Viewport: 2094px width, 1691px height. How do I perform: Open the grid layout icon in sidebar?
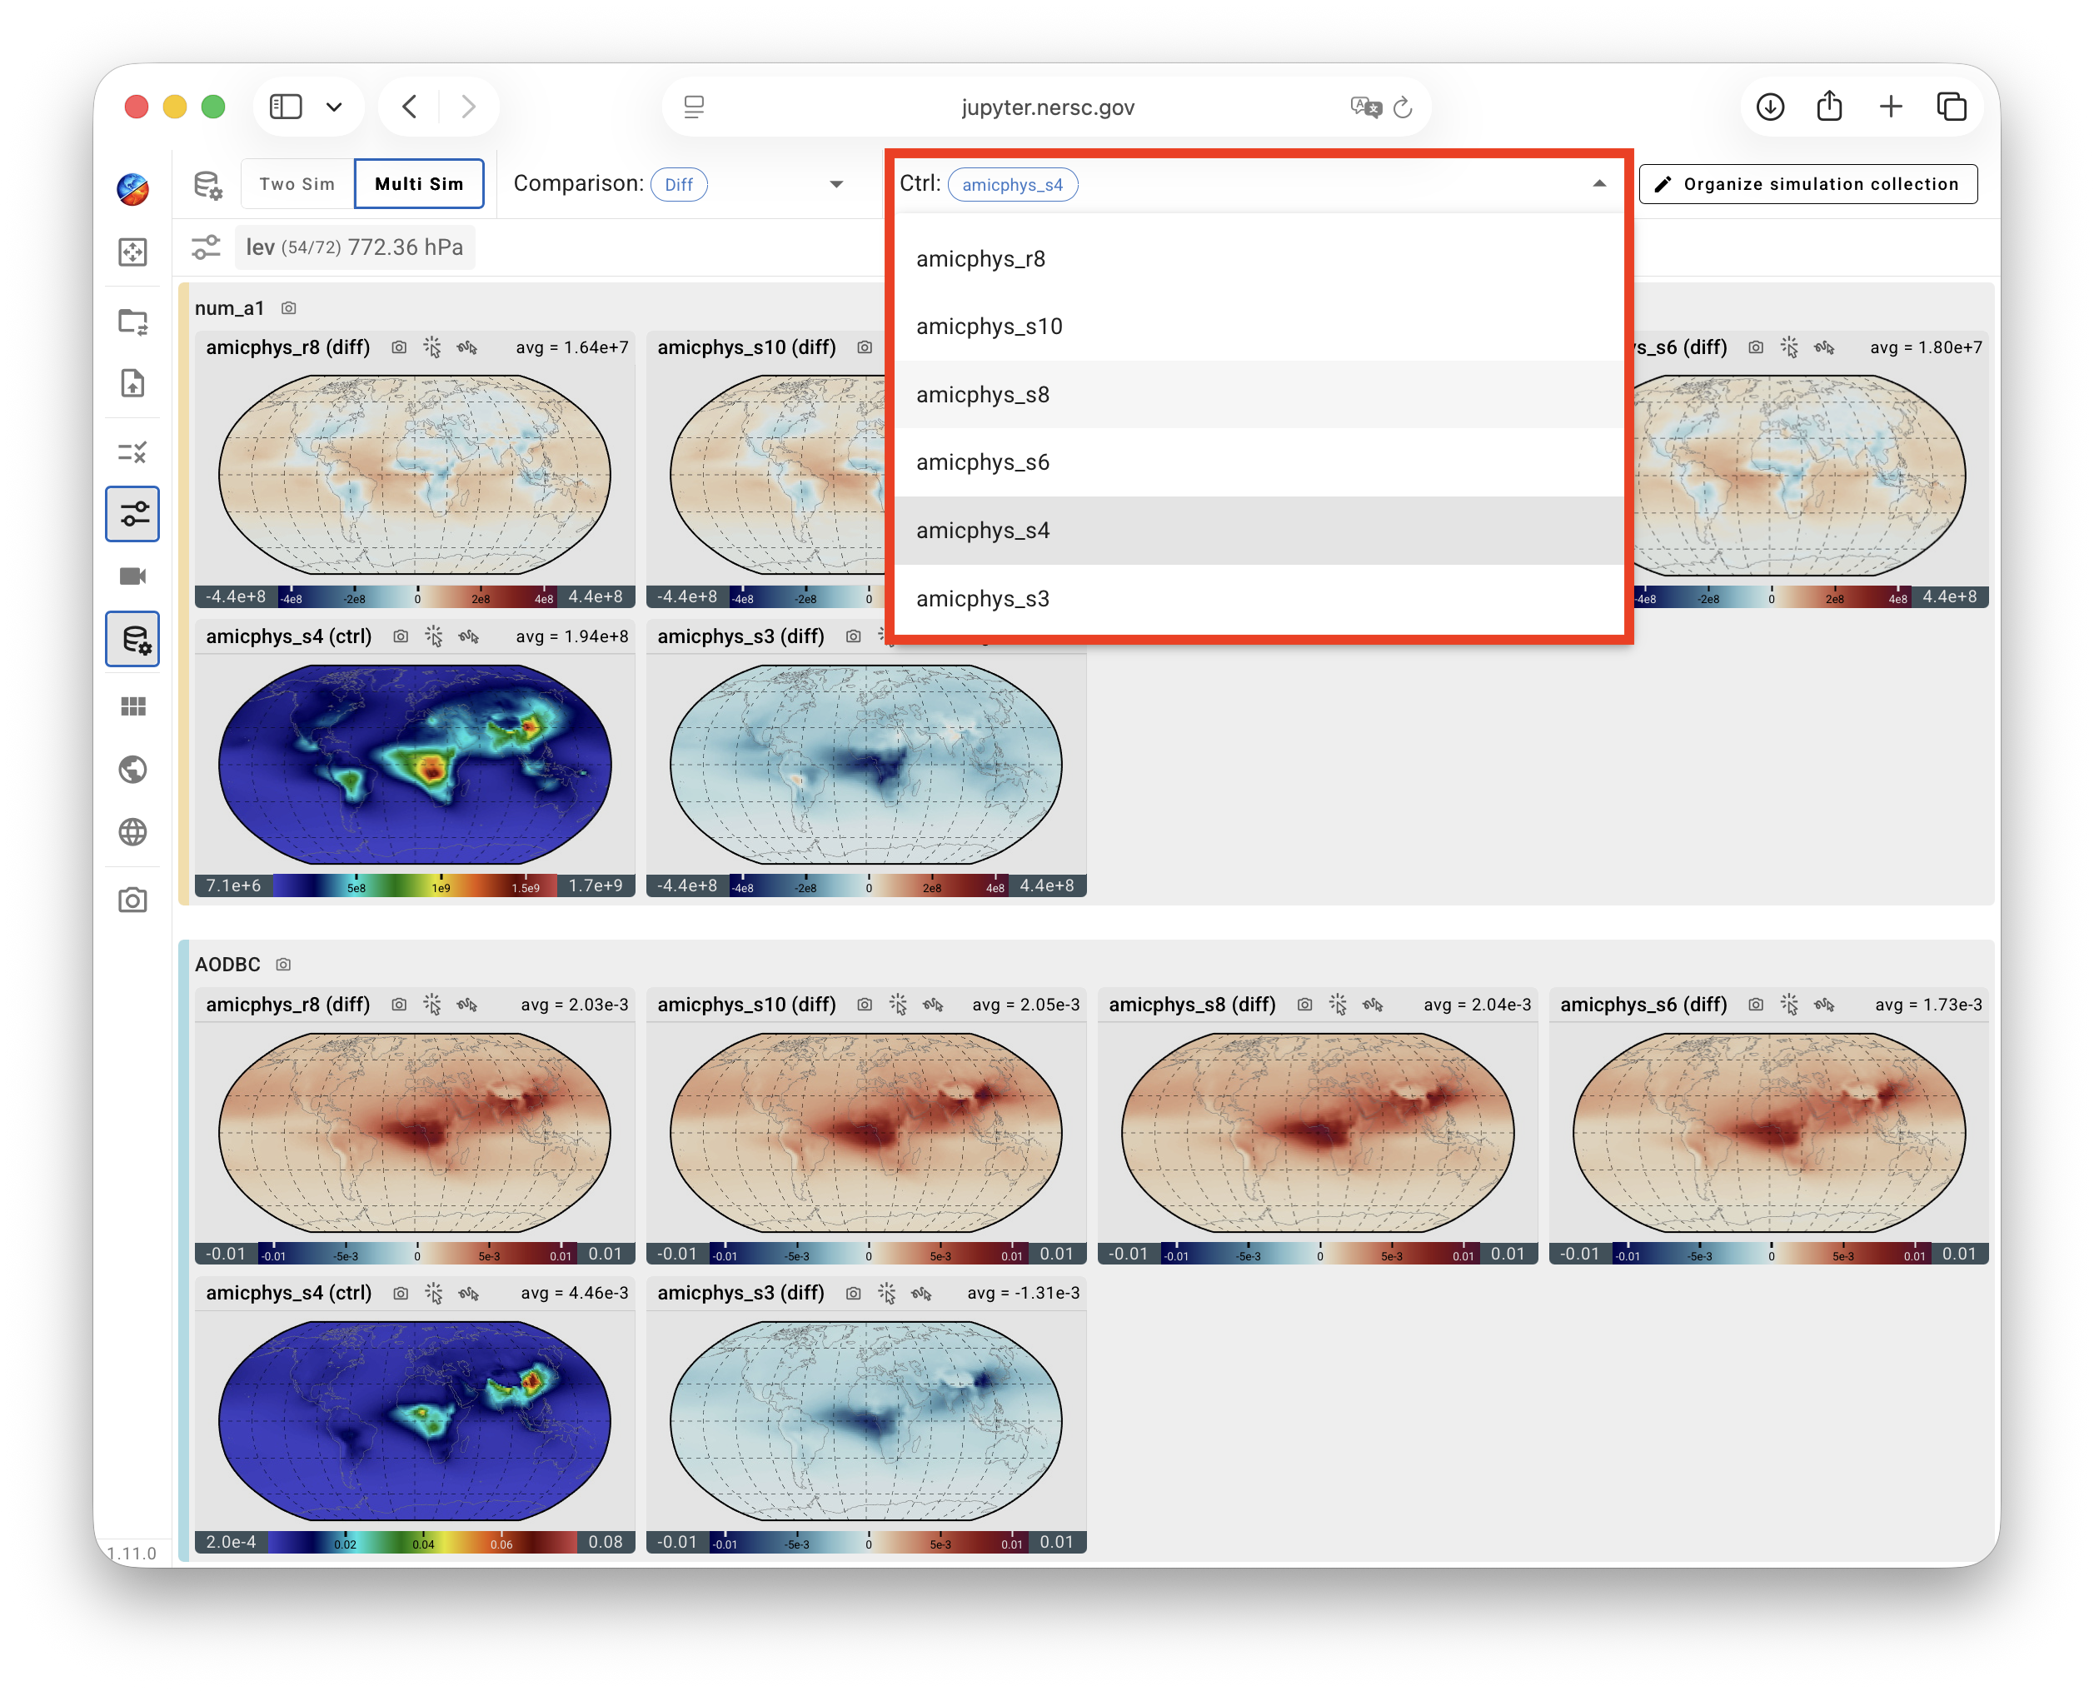tap(132, 706)
